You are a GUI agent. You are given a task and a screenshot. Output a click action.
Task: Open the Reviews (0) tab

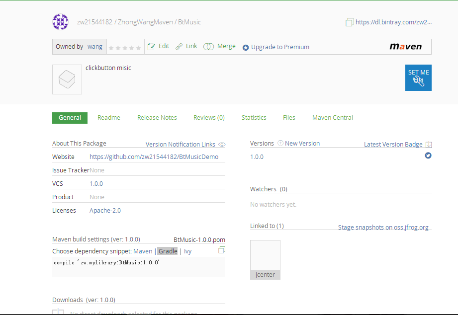coord(209,118)
